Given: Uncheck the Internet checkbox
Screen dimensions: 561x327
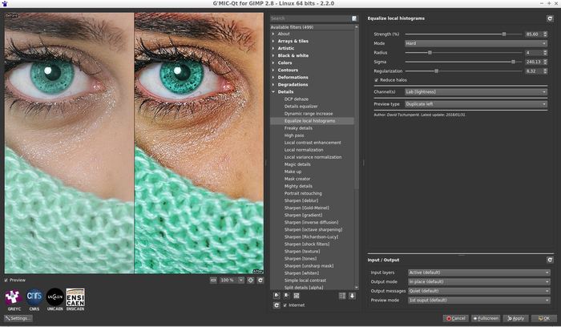Looking at the screenshot, I should pyautogui.click(x=285, y=305).
